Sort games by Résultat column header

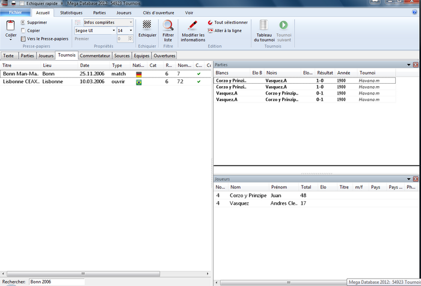click(325, 73)
